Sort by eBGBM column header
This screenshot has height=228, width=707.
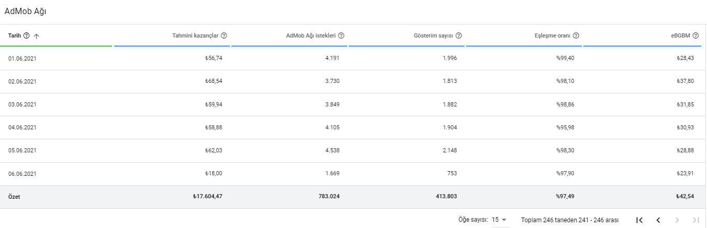(x=681, y=35)
